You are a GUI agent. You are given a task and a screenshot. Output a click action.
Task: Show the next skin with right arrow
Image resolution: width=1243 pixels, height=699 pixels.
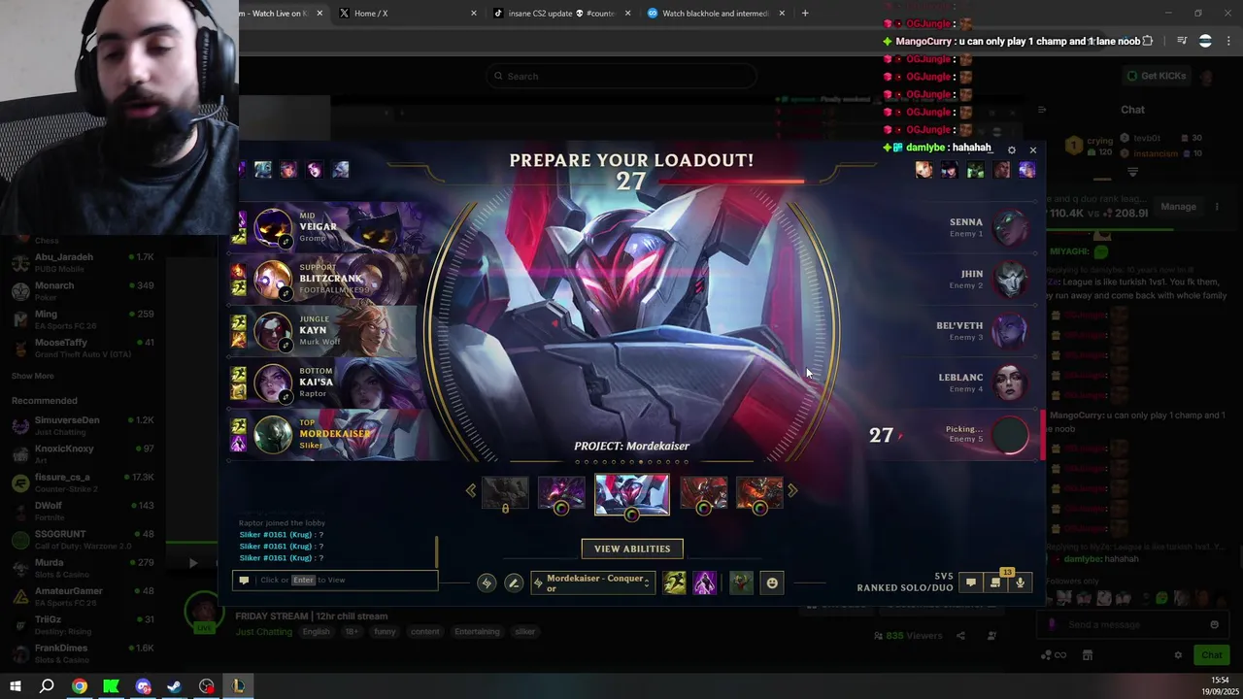click(x=792, y=491)
